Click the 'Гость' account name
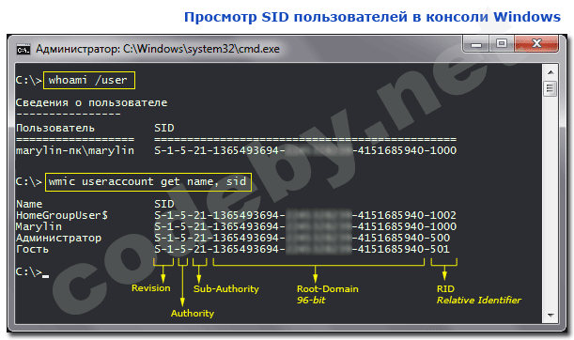Screen dimensions: 574x340 pyautogui.click(x=32, y=249)
